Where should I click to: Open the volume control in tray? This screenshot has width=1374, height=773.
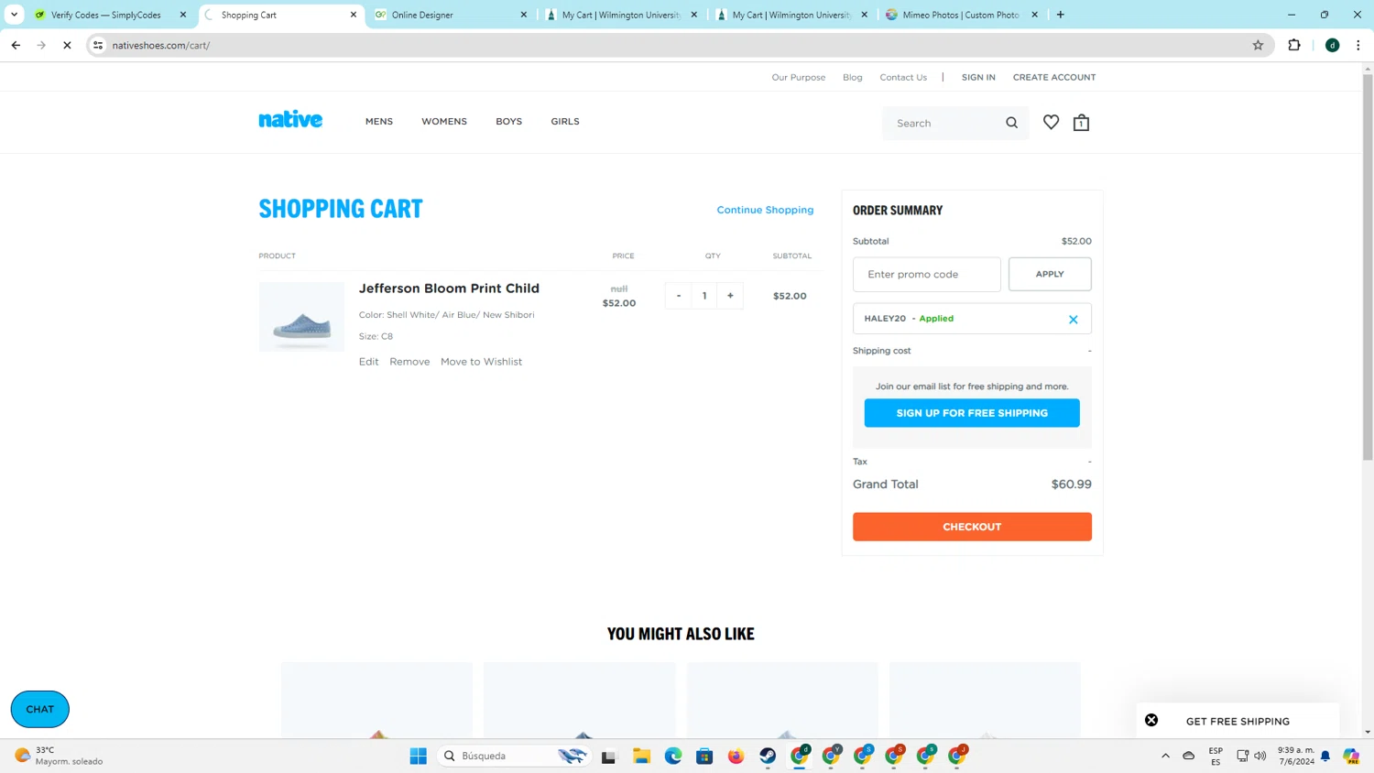coord(1260,756)
